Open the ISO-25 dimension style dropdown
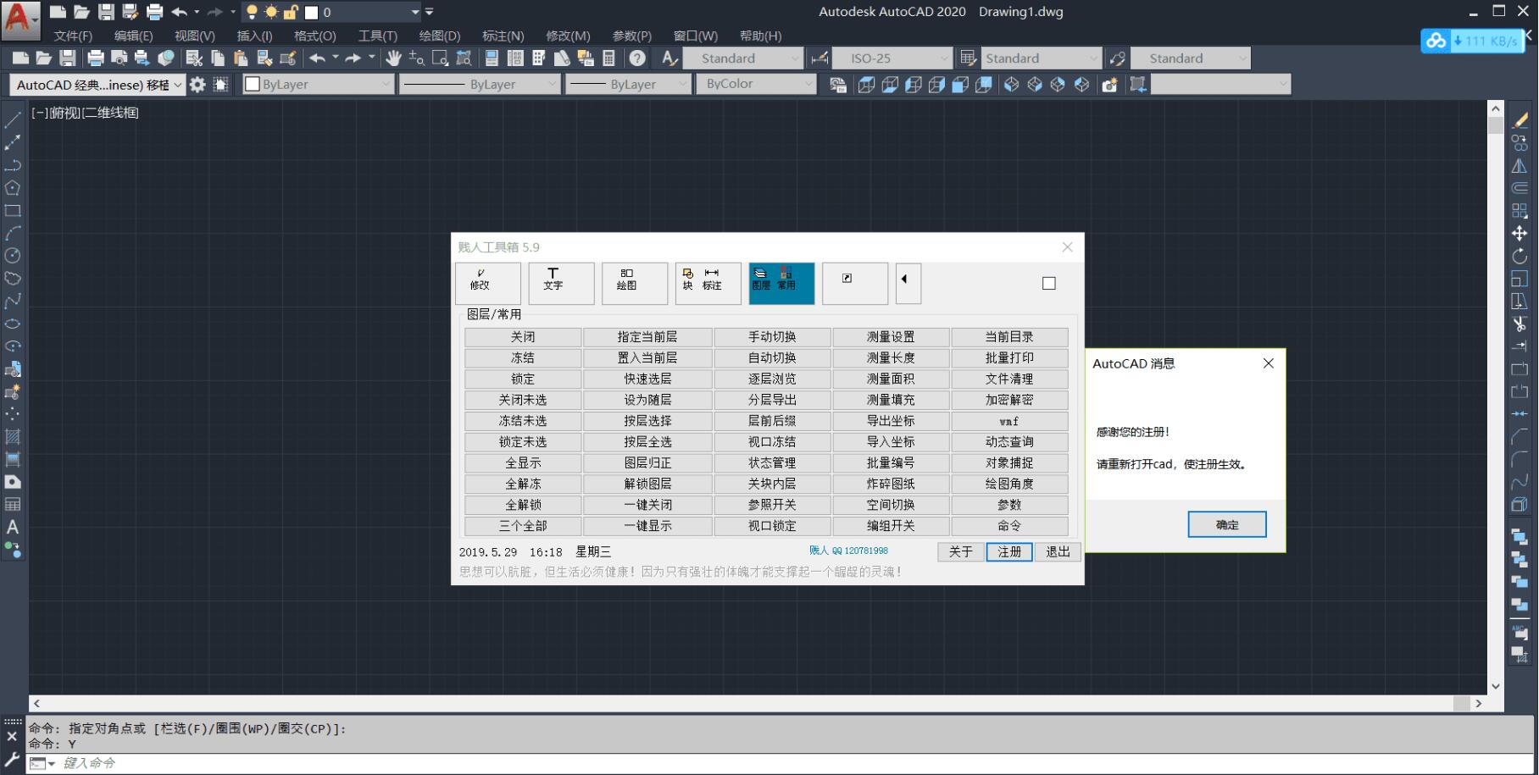Screen dimensions: 1539x775 892,58
